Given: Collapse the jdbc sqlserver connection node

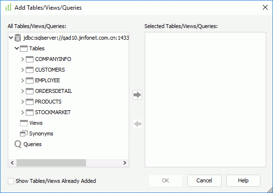Looking at the screenshot, I should tap(11, 38).
